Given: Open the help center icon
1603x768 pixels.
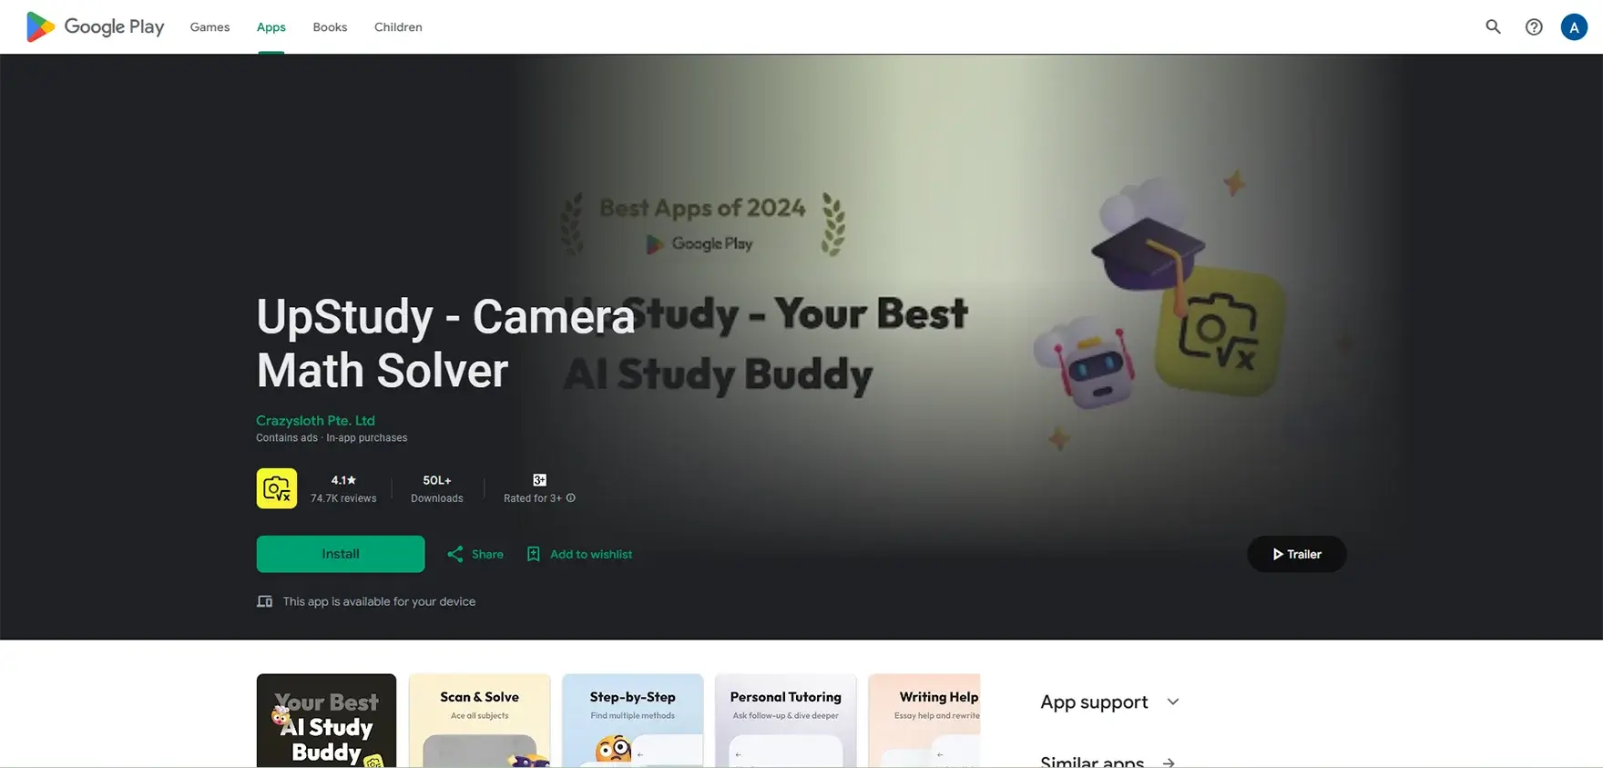Looking at the screenshot, I should pos(1534,27).
